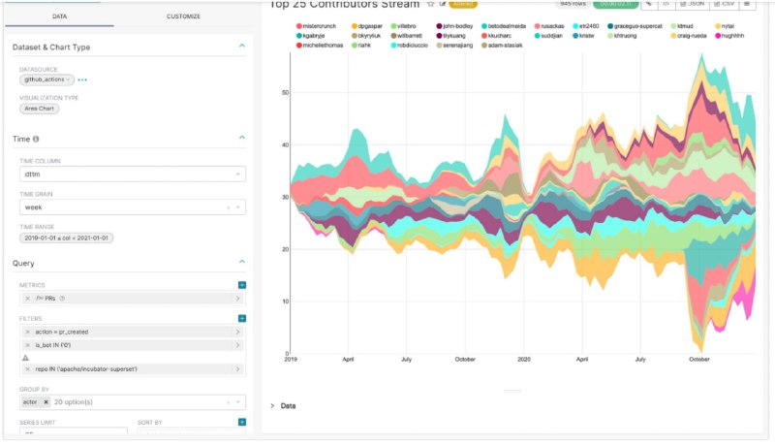Screen dimensions: 775x445
Task: Open the hamburger menu at top right
Action: coord(747,4)
